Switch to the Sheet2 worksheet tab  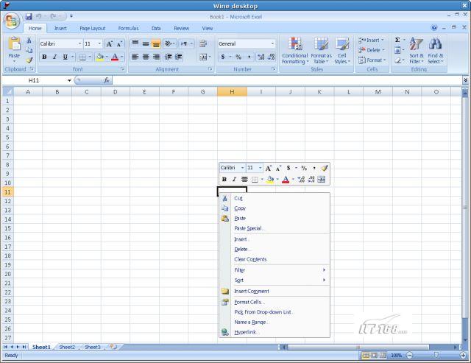67,347
